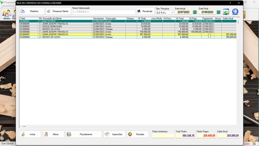Click the Descrição do Cliente column header
This screenshot has width=259, height=146.
pyautogui.click(x=67, y=18)
